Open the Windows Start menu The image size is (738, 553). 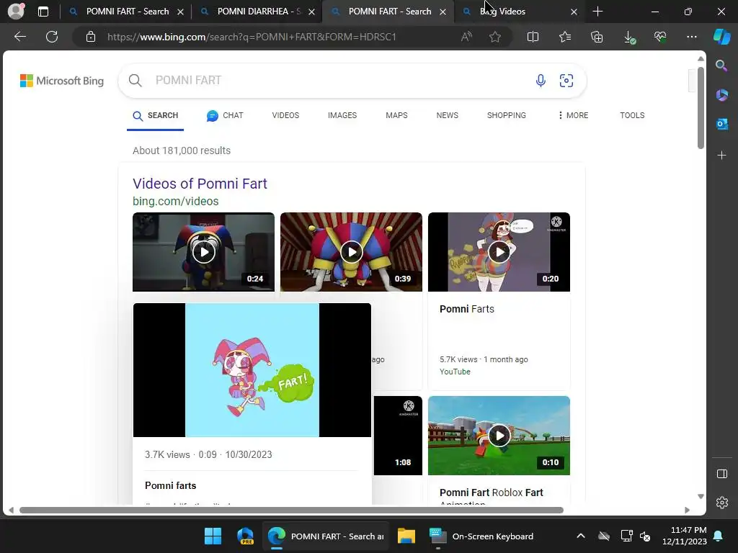213,536
